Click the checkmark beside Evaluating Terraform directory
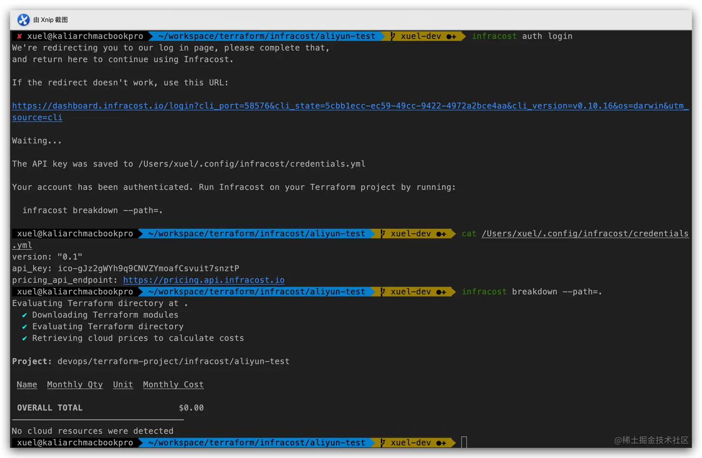Screen dimensions: 702x458 coord(25,327)
